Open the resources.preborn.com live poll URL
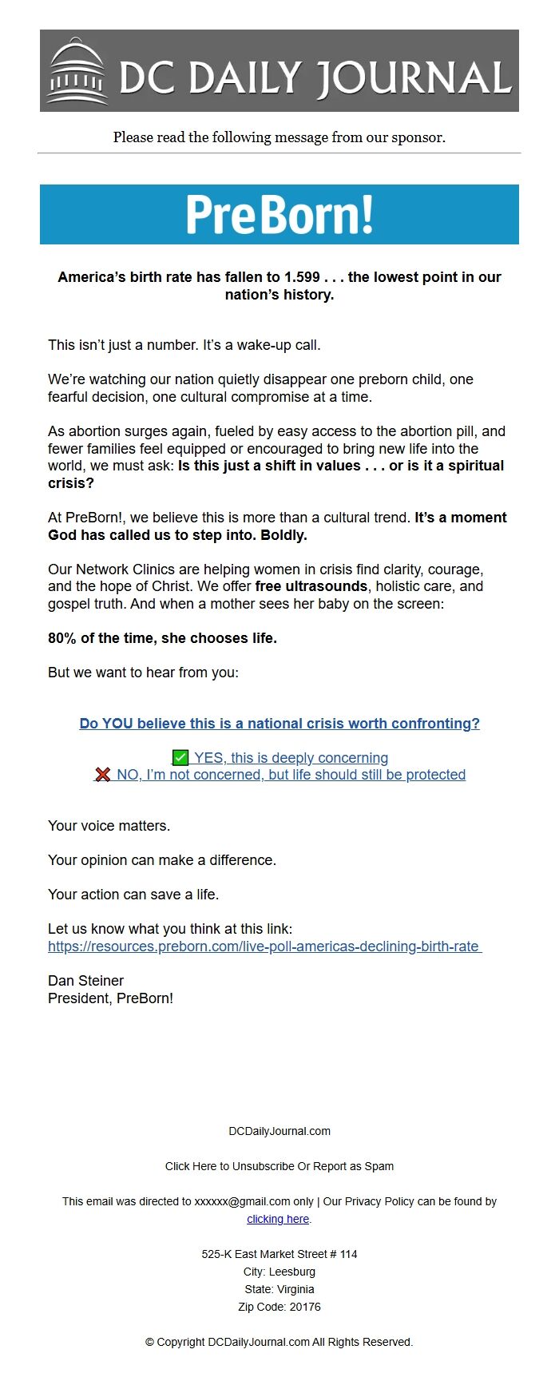 pos(264,946)
